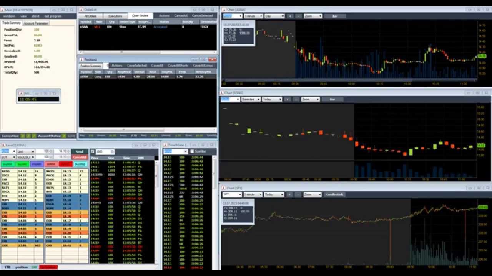Viewport: 492px width, 276px height.
Task: Click the plus button in 5 minutes chart toolbar
Action: pos(287,99)
